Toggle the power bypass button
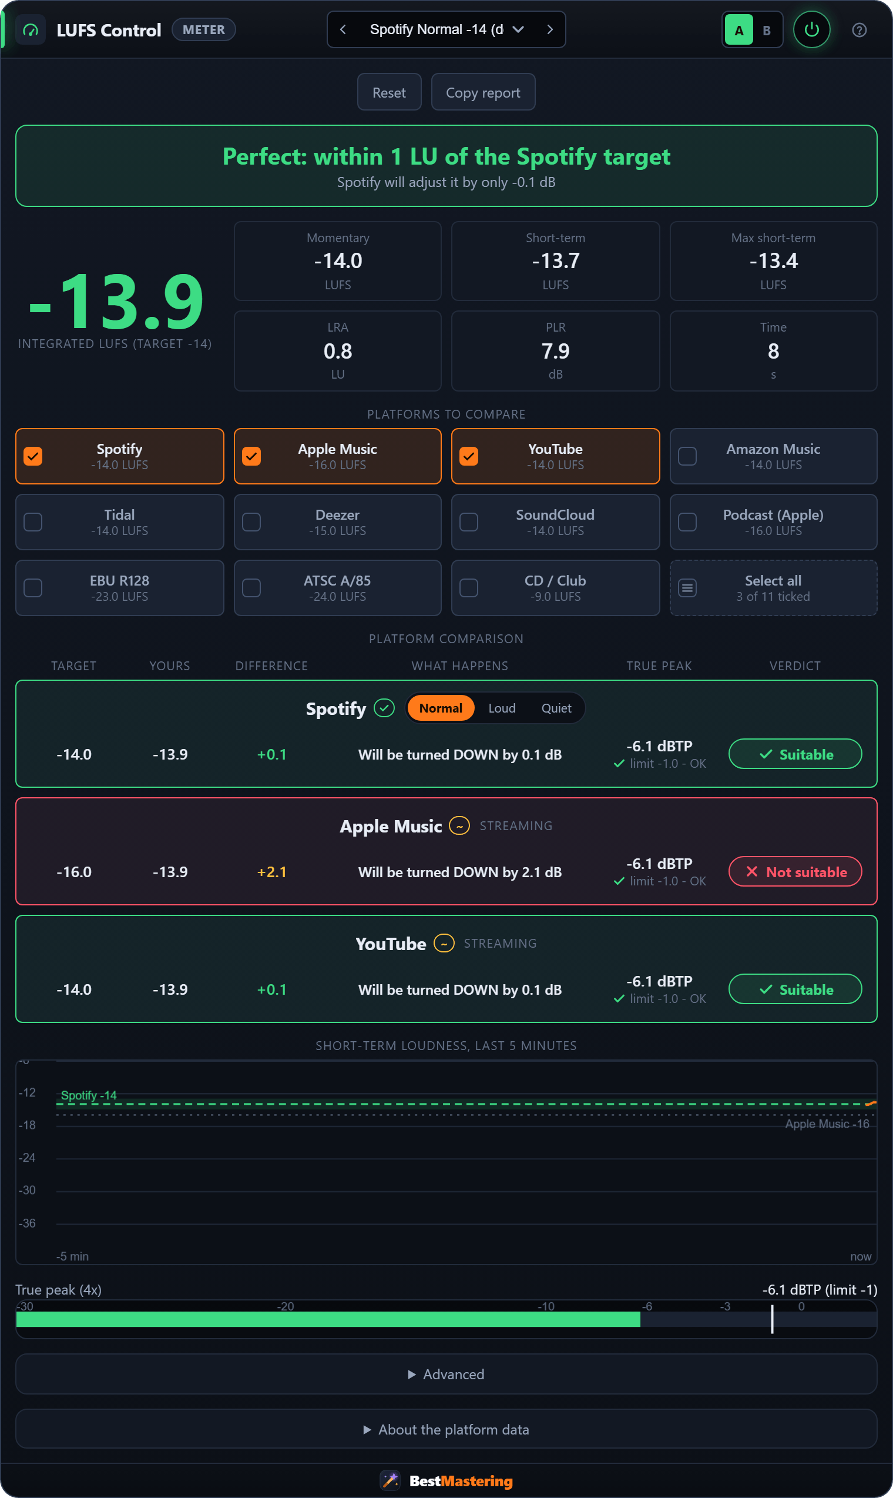The image size is (893, 1498). (811, 29)
